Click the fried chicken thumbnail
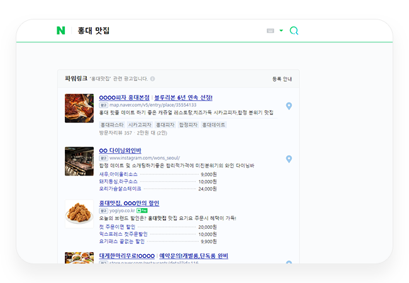This screenshot has width=409, height=283. tap(79, 214)
